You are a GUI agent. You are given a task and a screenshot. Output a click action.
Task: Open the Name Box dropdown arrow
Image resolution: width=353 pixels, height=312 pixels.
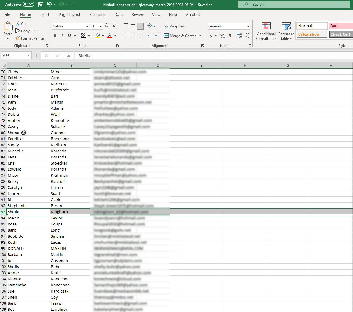click(x=29, y=55)
